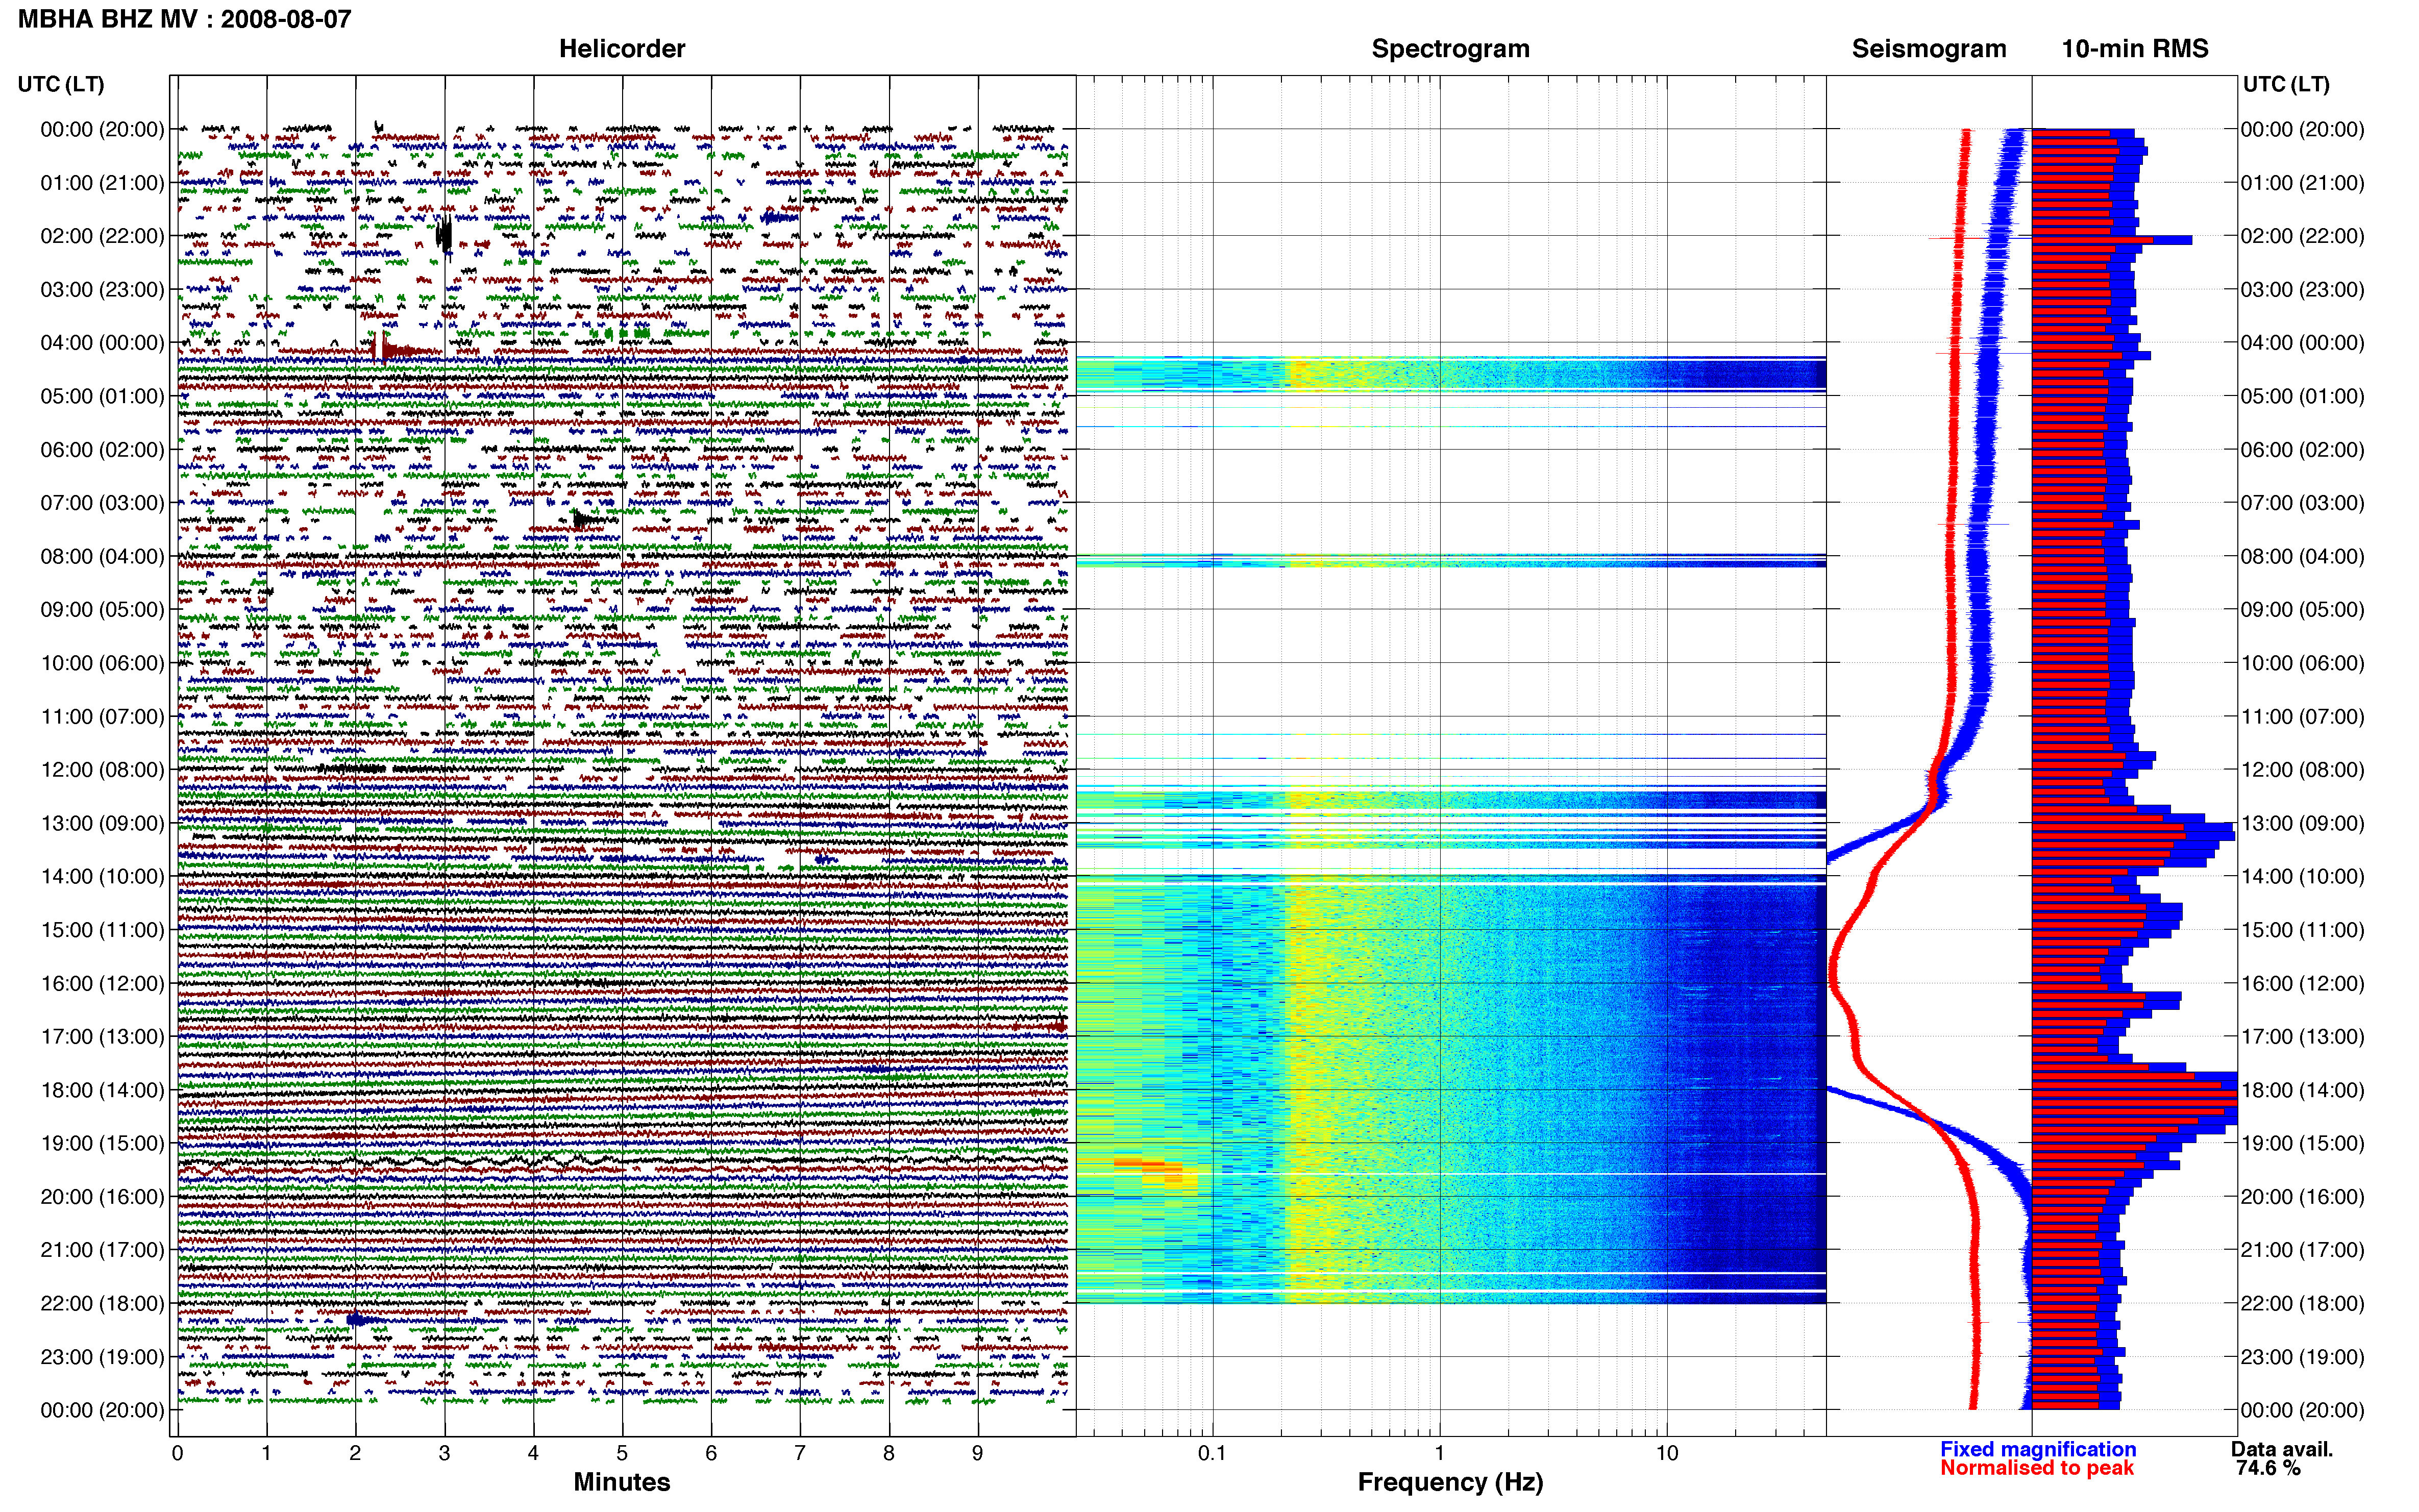Click the '74.6 %' data availability value
2419x1512 pixels.
[2268, 1468]
